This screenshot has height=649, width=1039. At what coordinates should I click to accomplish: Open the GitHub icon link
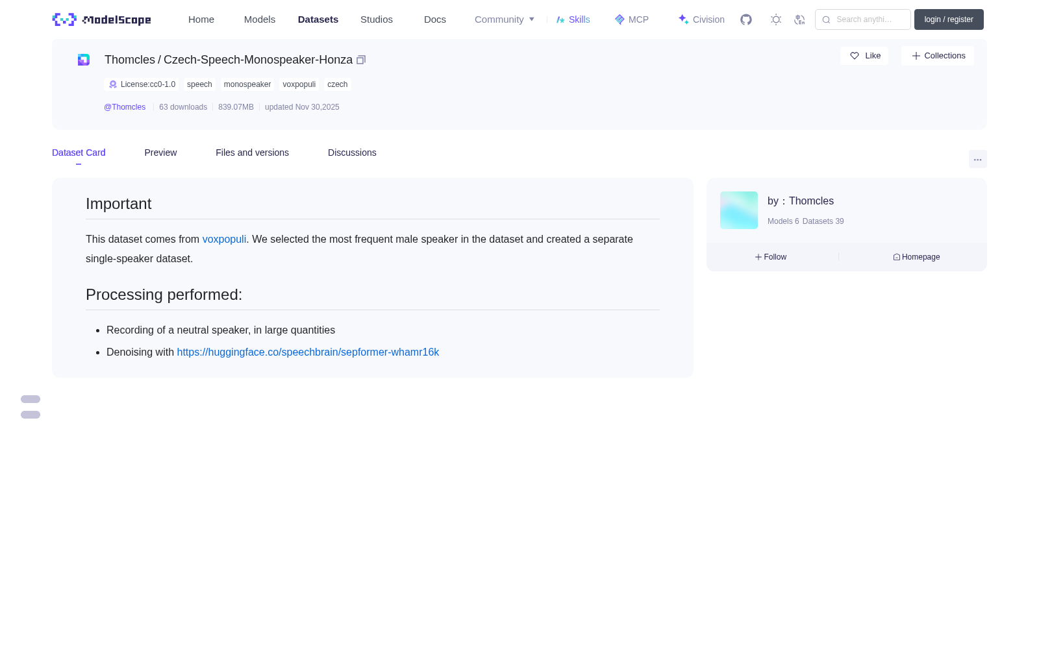point(746,19)
